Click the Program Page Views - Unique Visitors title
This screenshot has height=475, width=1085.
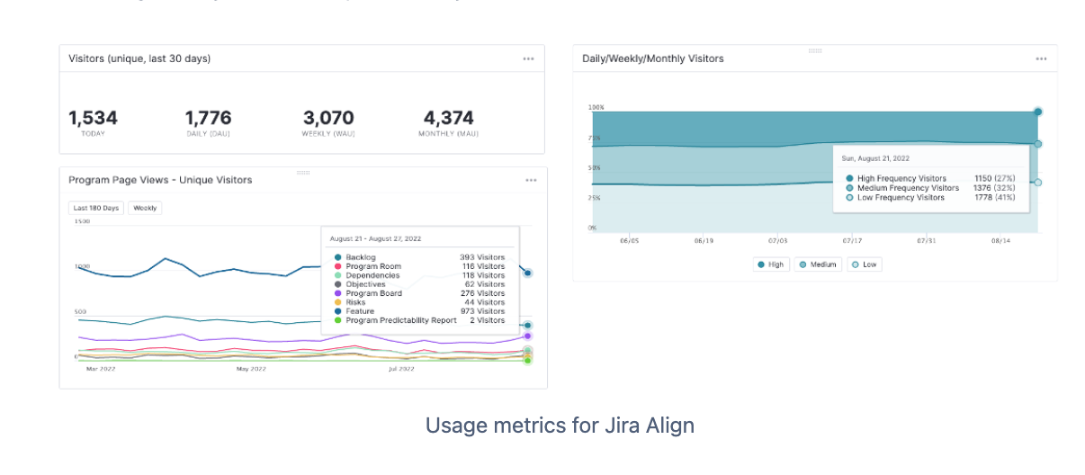pyautogui.click(x=160, y=180)
